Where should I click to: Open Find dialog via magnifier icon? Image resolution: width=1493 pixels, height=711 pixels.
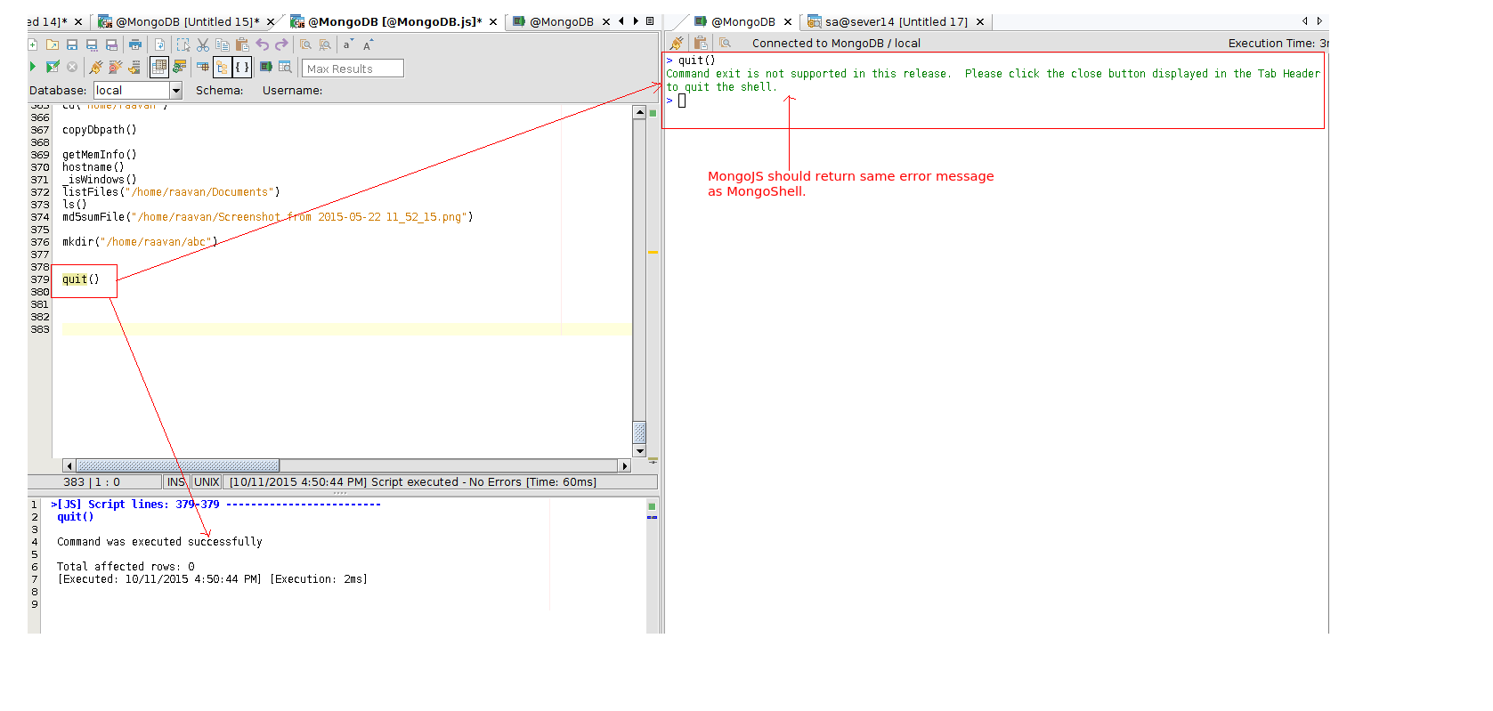[x=305, y=44]
